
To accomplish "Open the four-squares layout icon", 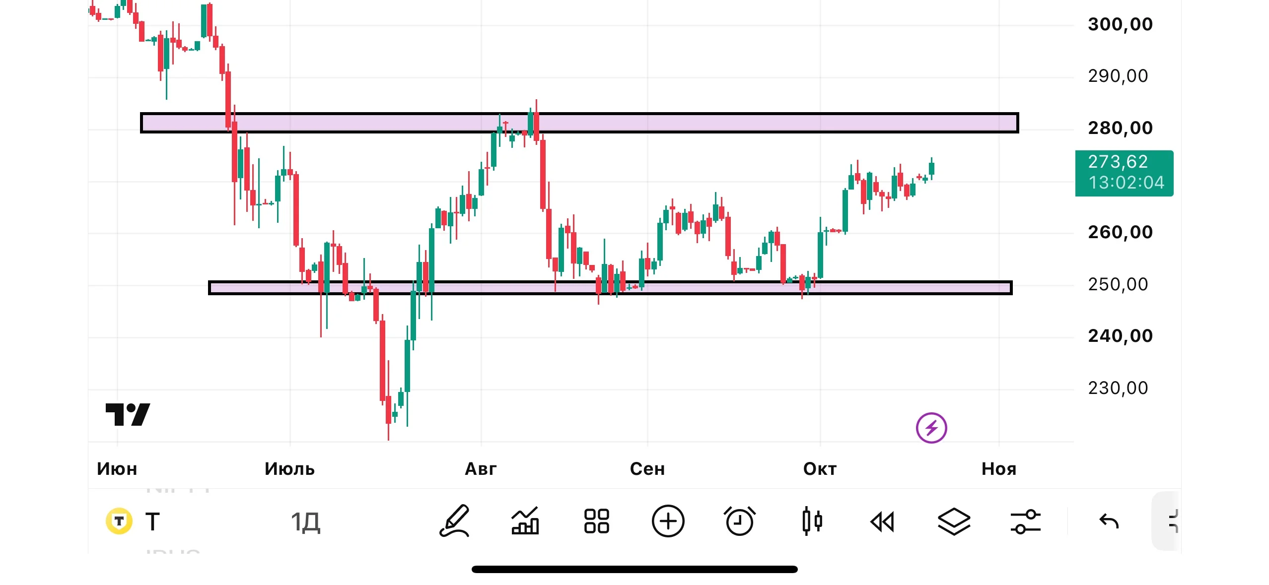I will point(596,521).
